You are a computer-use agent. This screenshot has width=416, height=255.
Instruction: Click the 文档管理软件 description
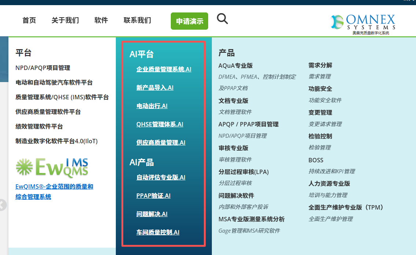point(235,112)
